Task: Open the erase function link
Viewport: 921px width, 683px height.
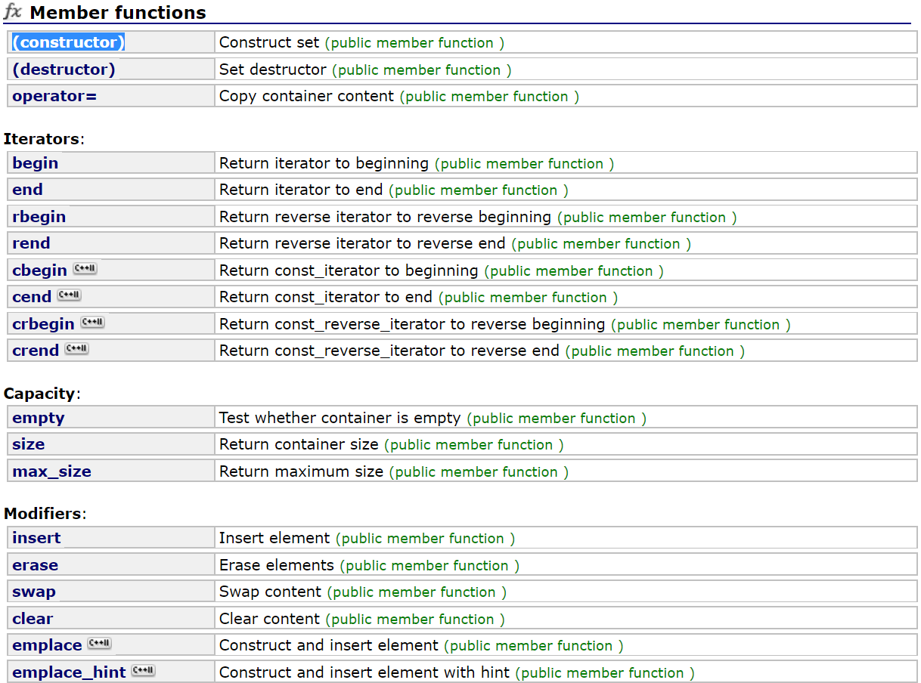Action: point(36,565)
